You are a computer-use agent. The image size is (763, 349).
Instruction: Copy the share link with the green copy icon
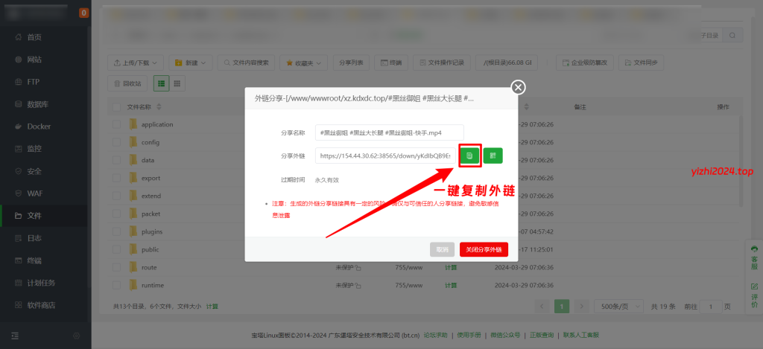[469, 156]
